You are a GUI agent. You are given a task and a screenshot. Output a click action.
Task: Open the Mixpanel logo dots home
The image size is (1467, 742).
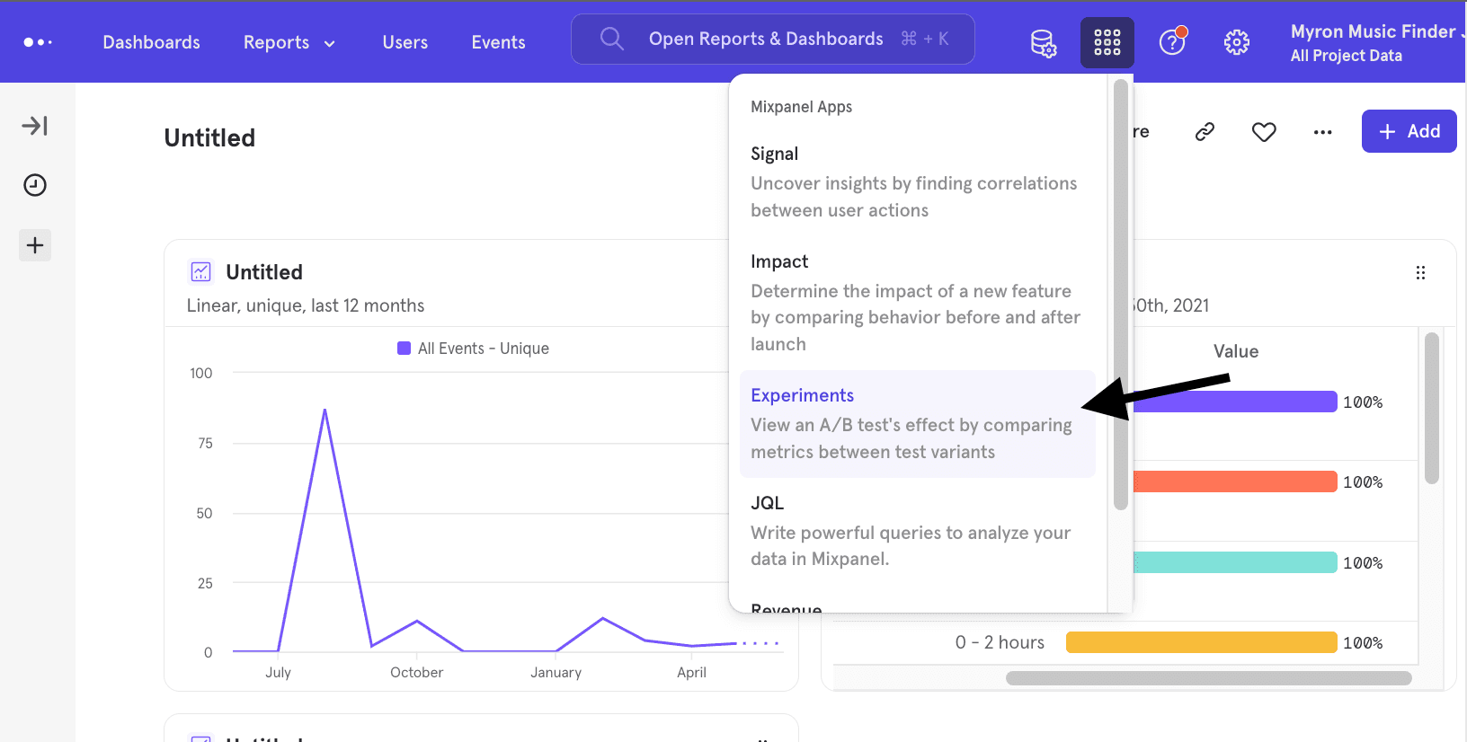pyautogui.click(x=38, y=42)
